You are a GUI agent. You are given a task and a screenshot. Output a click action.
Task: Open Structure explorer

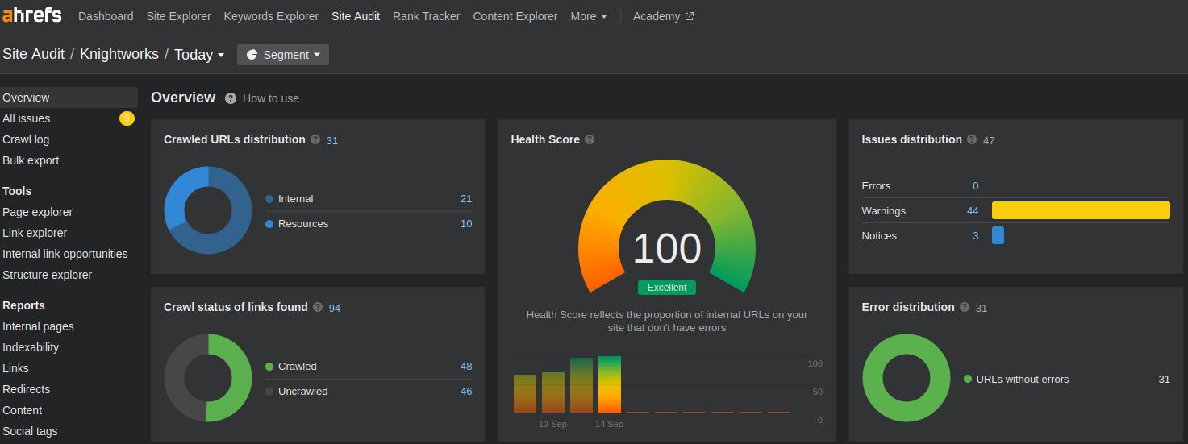48,275
